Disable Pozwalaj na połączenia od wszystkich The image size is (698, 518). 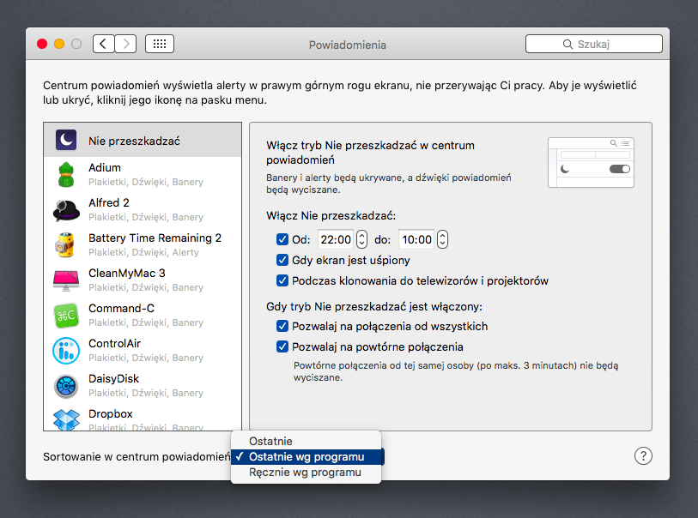pyautogui.click(x=282, y=327)
